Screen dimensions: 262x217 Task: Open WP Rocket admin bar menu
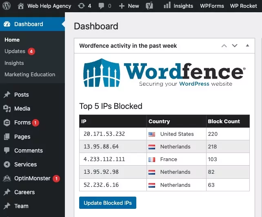[244, 6]
